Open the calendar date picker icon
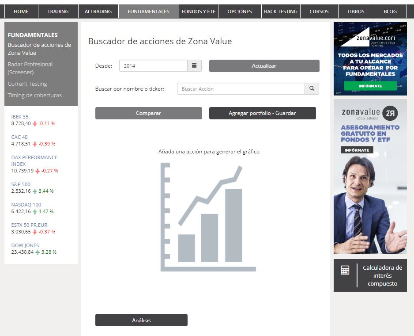This screenshot has width=414, height=336. (x=194, y=65)
